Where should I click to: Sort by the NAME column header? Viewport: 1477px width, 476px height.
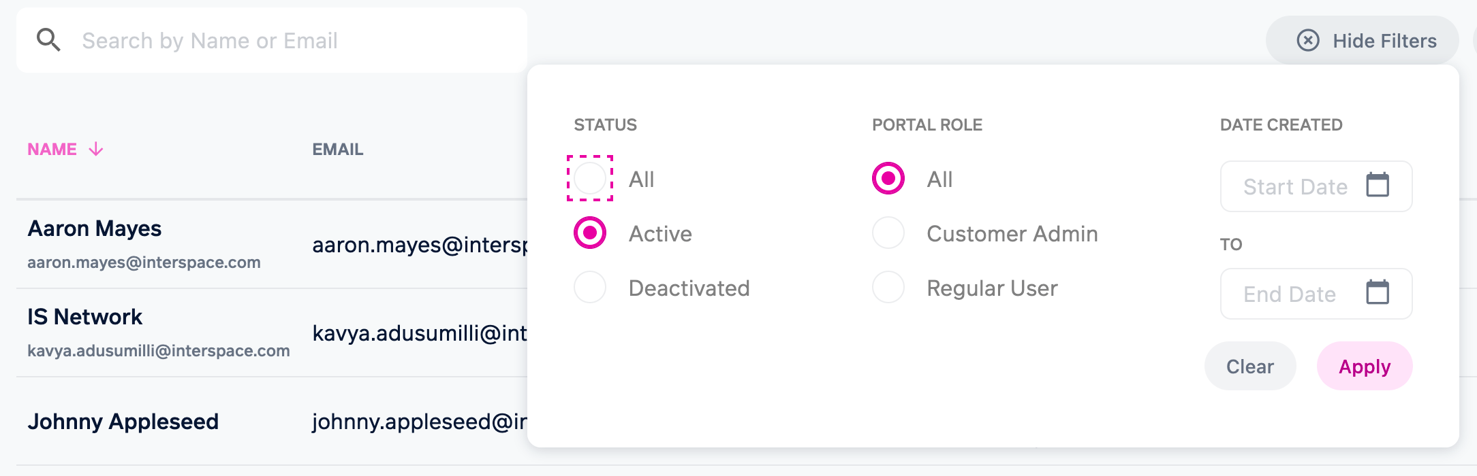tap(52, 149)
